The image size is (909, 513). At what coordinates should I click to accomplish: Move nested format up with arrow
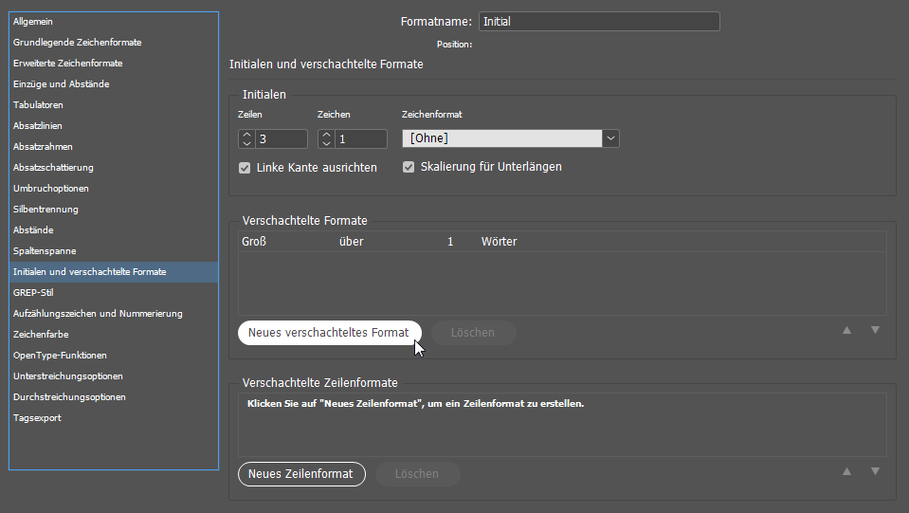[846, 330]
